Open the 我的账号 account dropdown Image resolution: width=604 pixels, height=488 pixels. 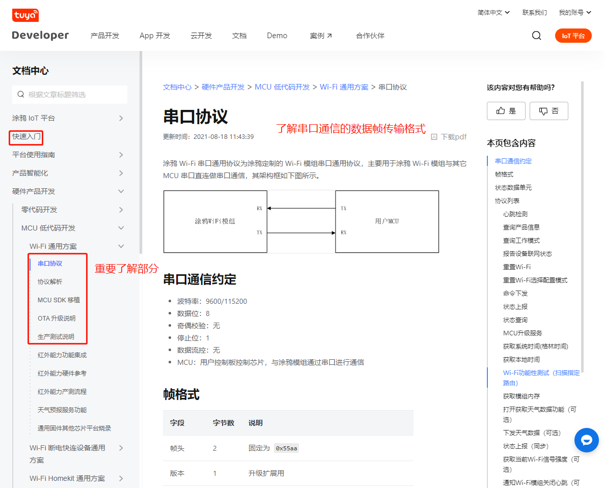click(x=575, y=13)
